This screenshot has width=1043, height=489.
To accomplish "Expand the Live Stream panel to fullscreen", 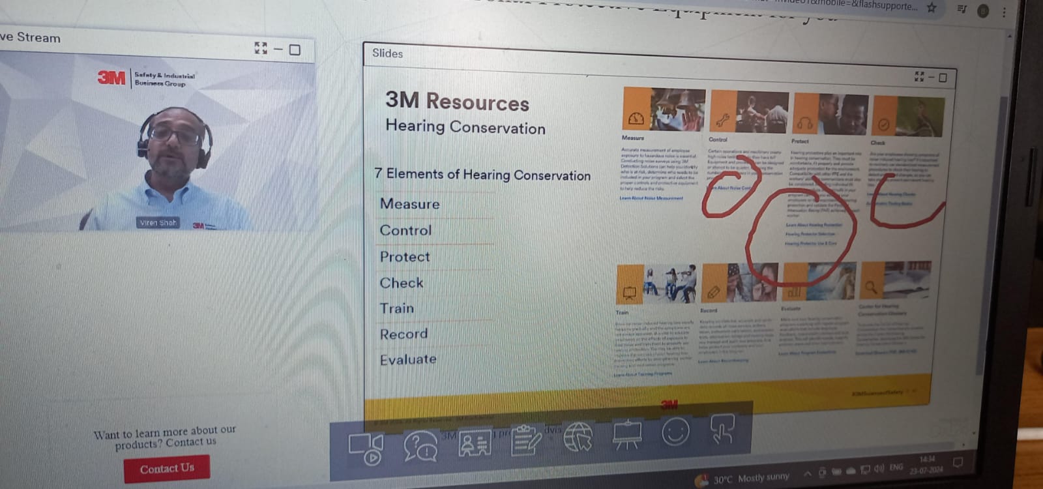I will coord(261,48).
